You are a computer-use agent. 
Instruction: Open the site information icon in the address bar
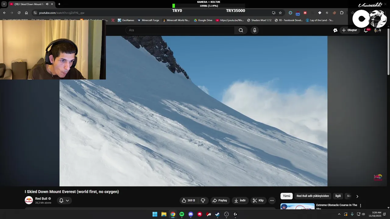click(x=35, y=13)
